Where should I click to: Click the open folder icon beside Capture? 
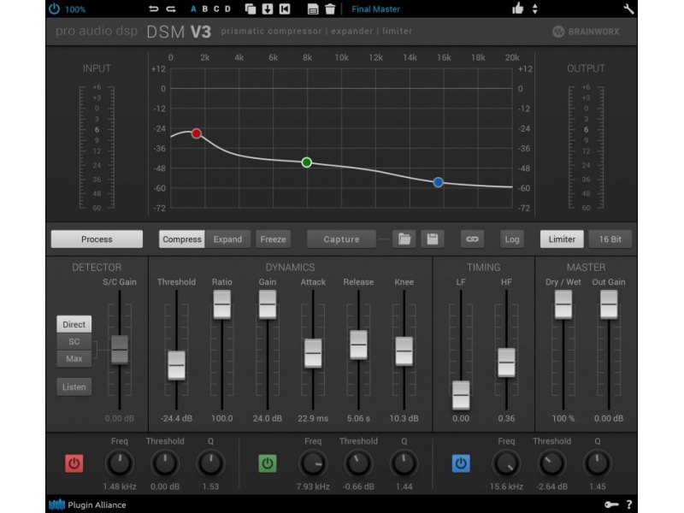404,239
